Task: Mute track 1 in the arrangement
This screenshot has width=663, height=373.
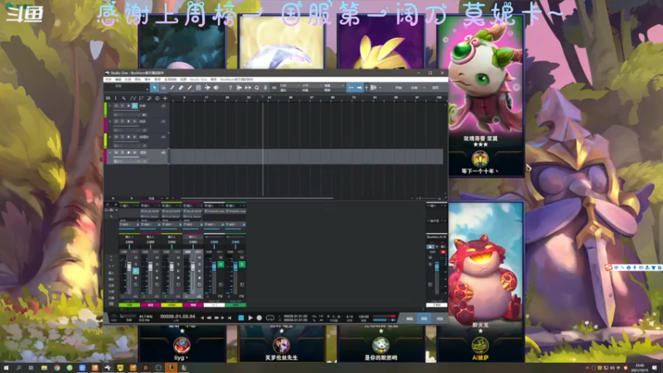Action: point(116,106)
